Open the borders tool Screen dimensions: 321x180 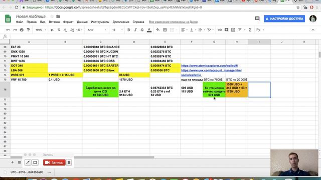[x=165, y=30]
